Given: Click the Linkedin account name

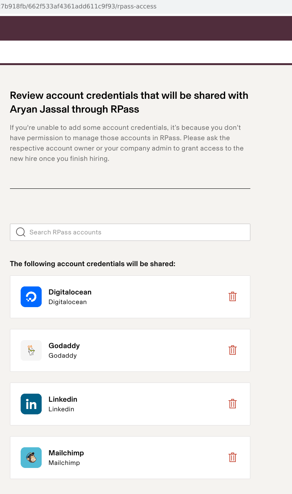Looking at the screenshot, I should point(63,399).
